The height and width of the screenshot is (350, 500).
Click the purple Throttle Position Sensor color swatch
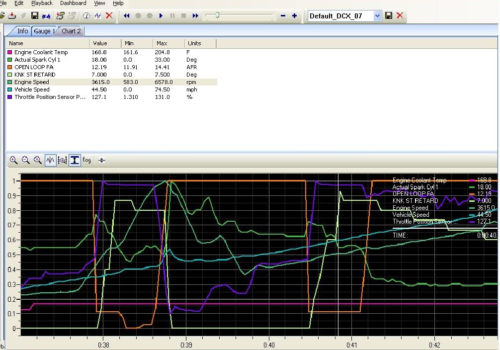[x=9, y=96]
